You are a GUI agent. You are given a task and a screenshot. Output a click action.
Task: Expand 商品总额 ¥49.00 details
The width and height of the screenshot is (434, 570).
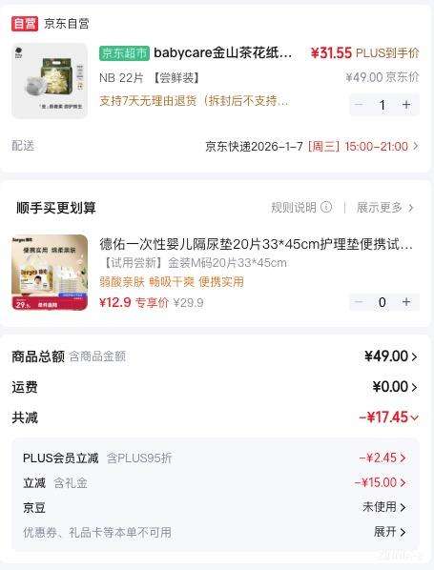[391, 356]
